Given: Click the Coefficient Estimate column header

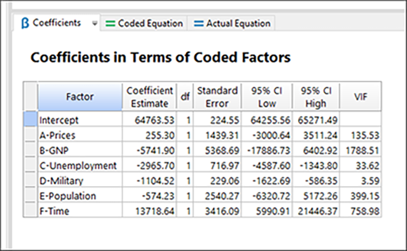Looking at the screenshot, I should pyautogui.click(x=147, y=96).
